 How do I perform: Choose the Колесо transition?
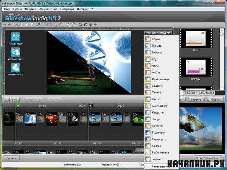(162, 146)
